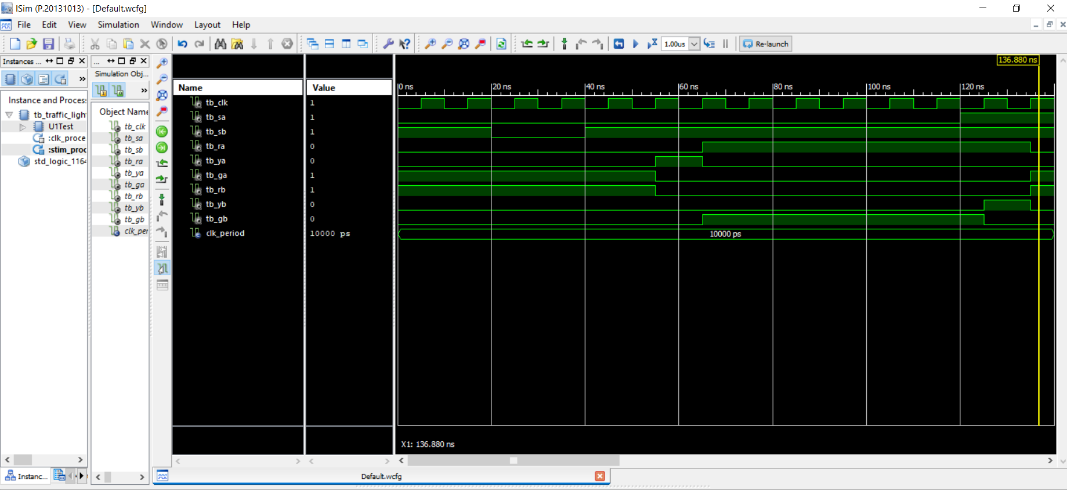The height and width of the screenshot is (490, 1067).
Task: Restart the simulation with the blue arrow icon
Action: [x=619, y=44]
